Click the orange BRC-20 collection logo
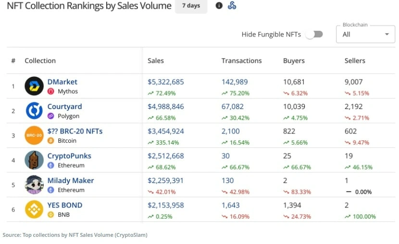 click(x=34, y=135)
